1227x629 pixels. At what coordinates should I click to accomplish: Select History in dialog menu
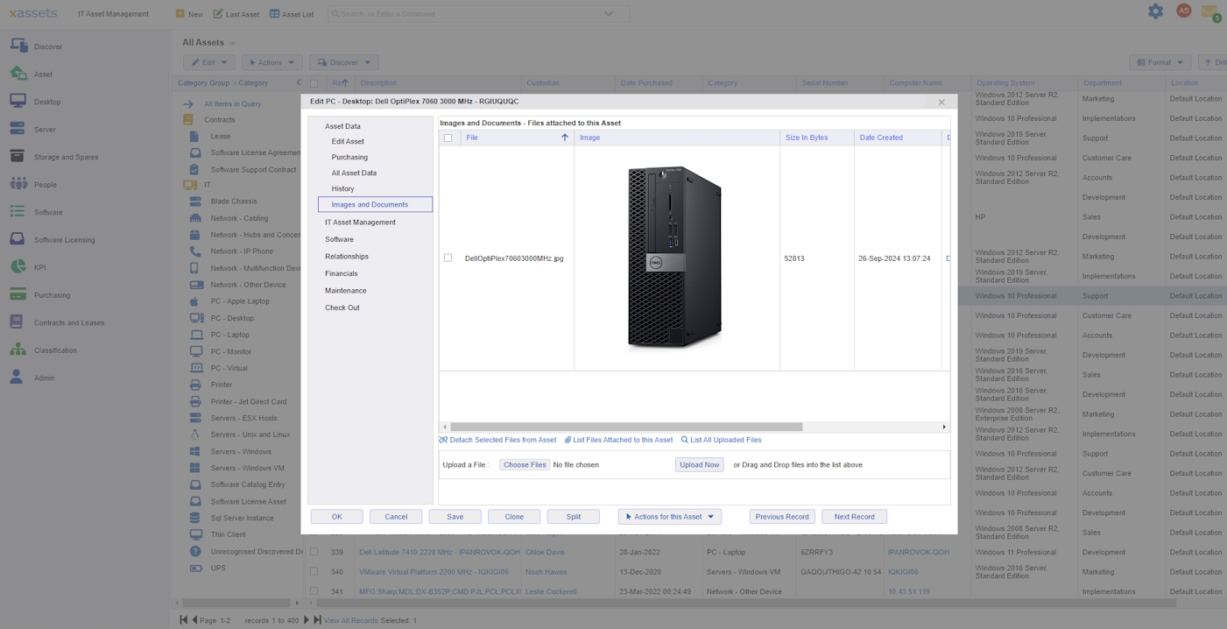pyautogui.click(x=342, y=188)
